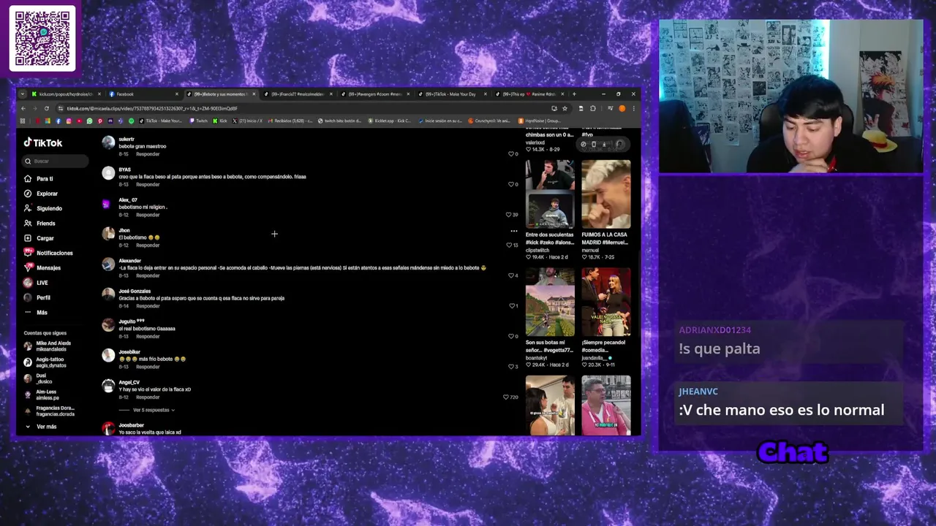Like Juguito's comment heart
This screenshot has height=526, width=936.
(511, 336)
